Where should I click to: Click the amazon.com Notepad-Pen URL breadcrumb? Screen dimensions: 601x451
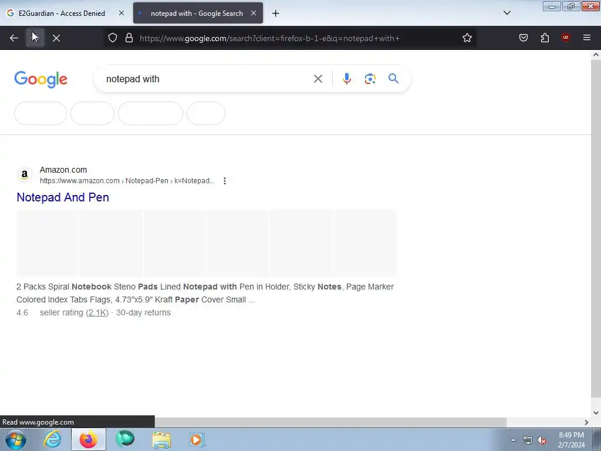tap(127, 181)
